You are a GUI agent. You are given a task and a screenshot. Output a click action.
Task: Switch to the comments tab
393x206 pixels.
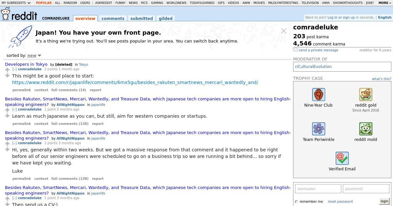113,19
